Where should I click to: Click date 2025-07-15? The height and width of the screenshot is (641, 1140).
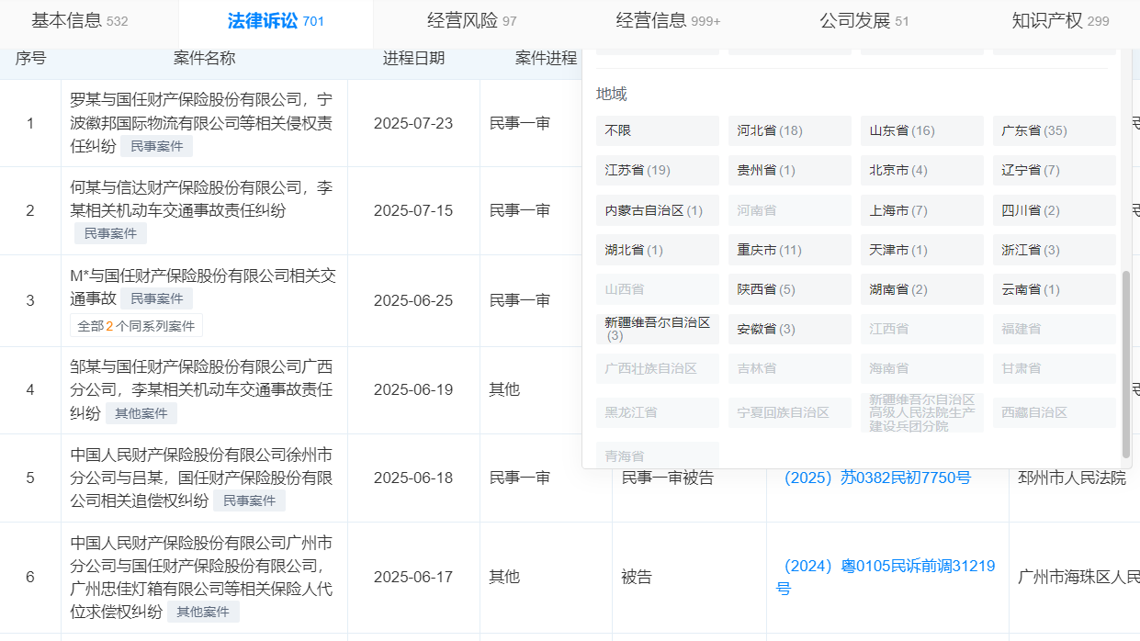(413, 210)
